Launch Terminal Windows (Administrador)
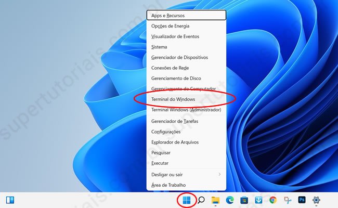Image resolution: width=338 pixels, height=208 pixels. [x=186, y=110]
